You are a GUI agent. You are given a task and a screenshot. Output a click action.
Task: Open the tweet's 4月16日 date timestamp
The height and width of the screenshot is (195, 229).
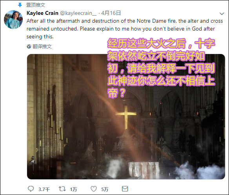111,13
